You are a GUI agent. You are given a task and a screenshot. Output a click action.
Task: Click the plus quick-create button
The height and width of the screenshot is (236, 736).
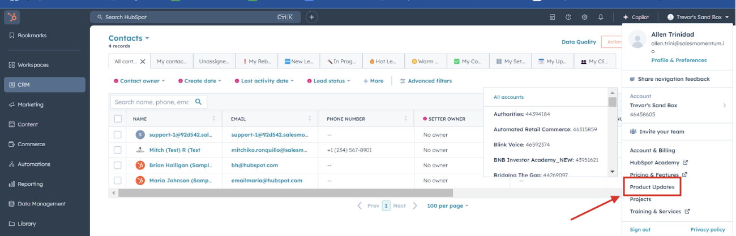[311, 18]
